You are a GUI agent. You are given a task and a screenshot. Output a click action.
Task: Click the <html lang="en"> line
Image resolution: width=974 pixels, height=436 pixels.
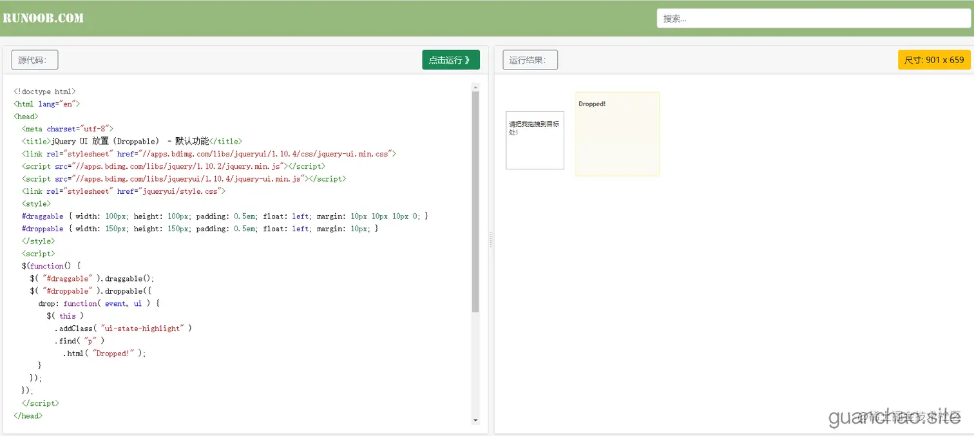click(46, 104)
